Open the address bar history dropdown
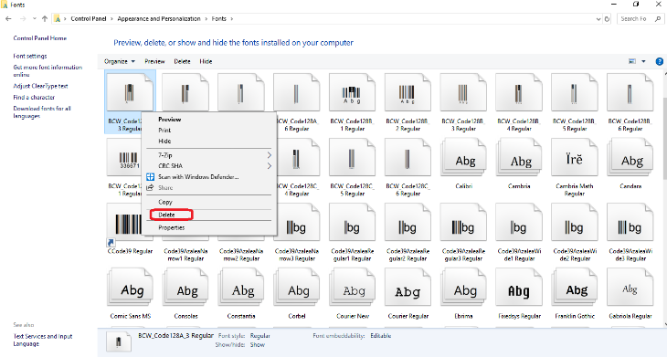Screen dimensions: 667x357 (x=598, y=18)
